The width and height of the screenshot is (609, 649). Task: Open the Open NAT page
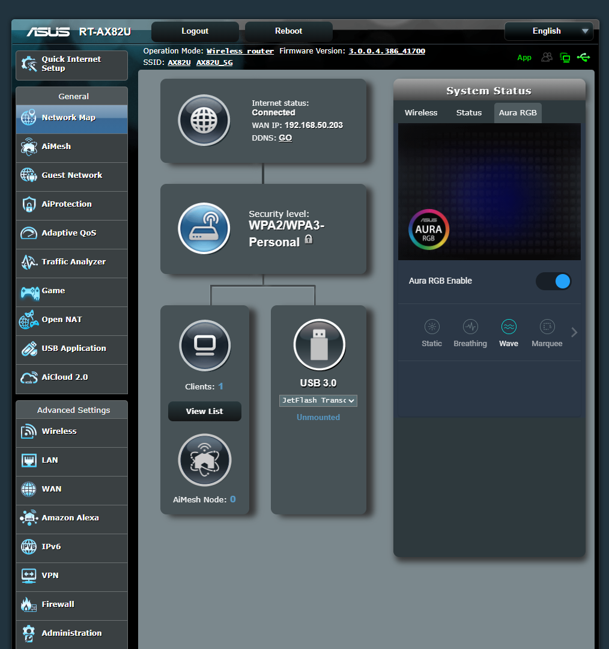(x=71, y=320)
